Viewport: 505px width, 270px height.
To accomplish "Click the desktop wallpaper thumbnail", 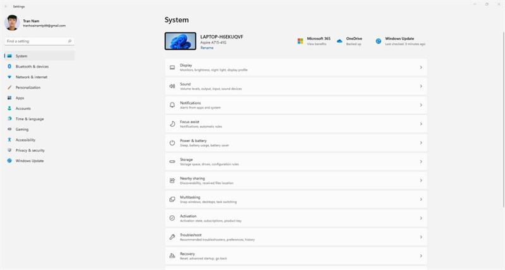I will click(181, 42).
